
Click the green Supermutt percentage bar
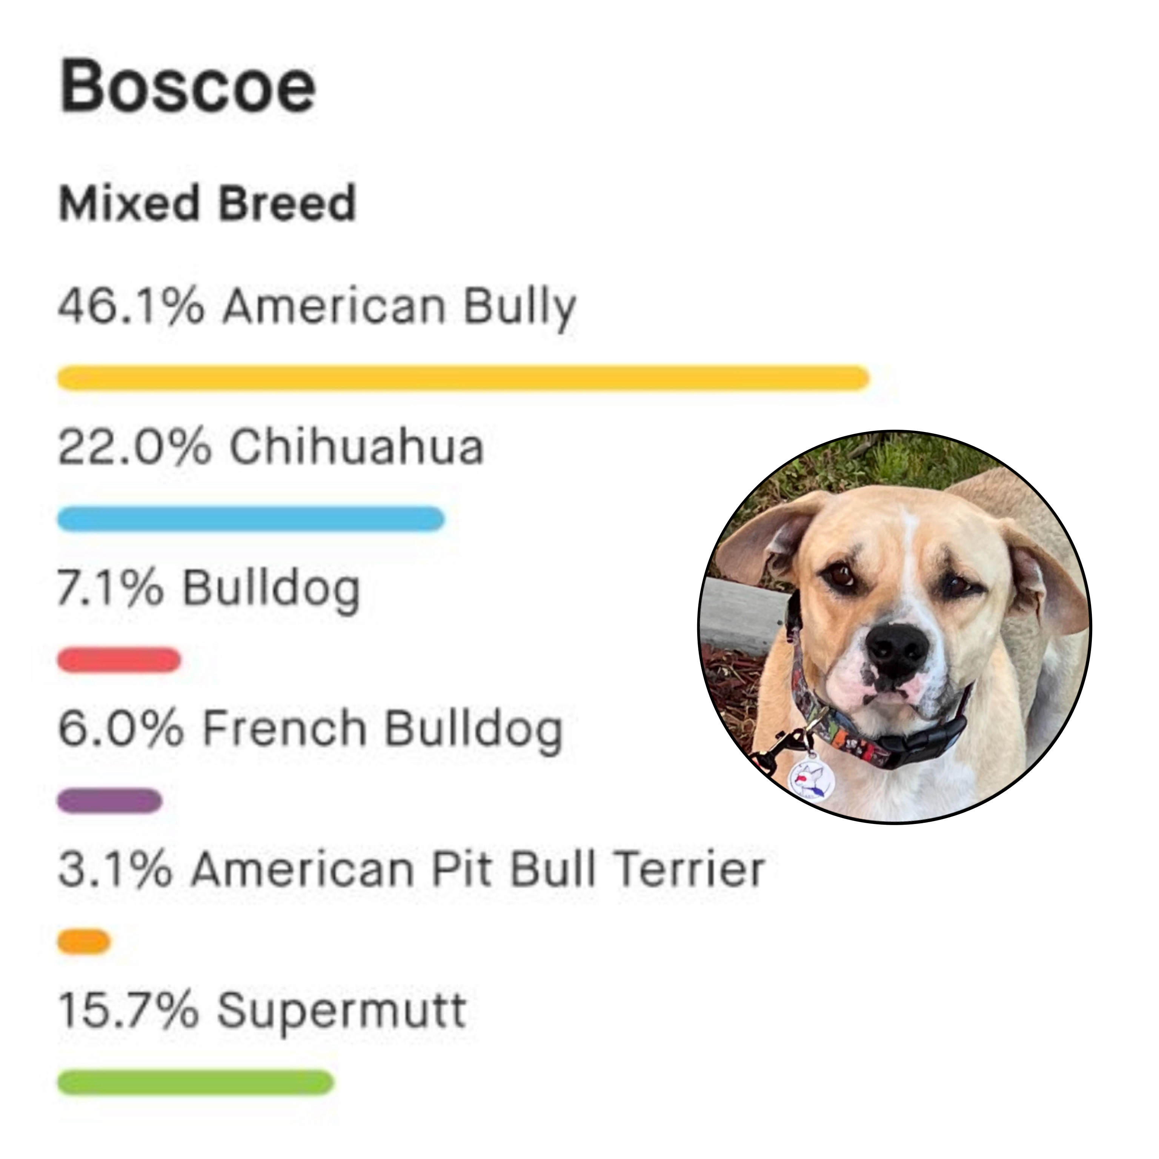(195, 1083)
